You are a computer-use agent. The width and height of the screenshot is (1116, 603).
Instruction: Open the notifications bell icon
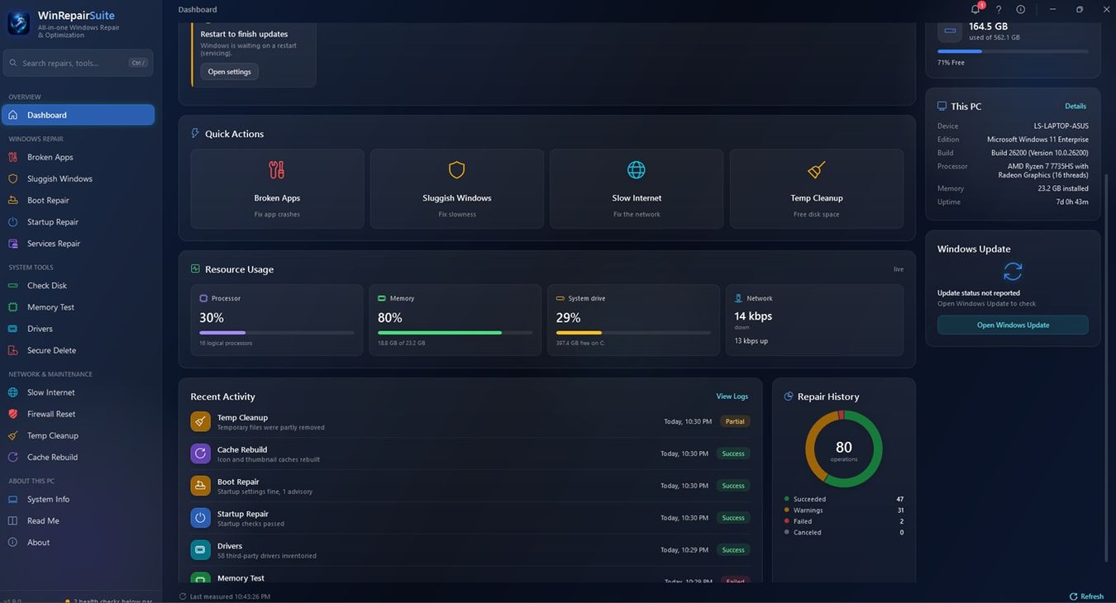tap(975, 9)
